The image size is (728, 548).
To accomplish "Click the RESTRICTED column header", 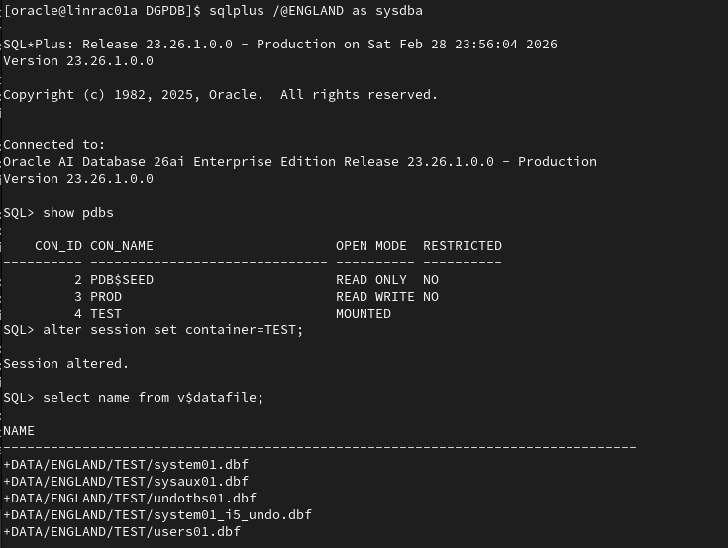I will [x=463, y=246].
